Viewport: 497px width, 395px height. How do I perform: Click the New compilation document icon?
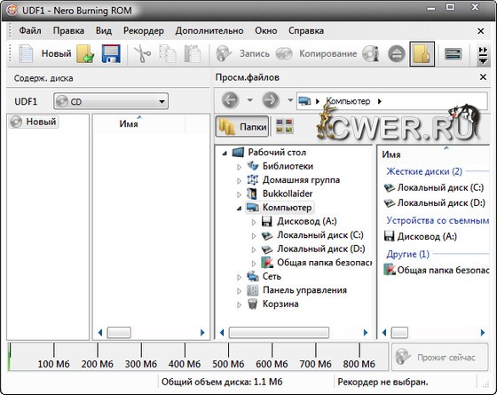coord(26,54)
